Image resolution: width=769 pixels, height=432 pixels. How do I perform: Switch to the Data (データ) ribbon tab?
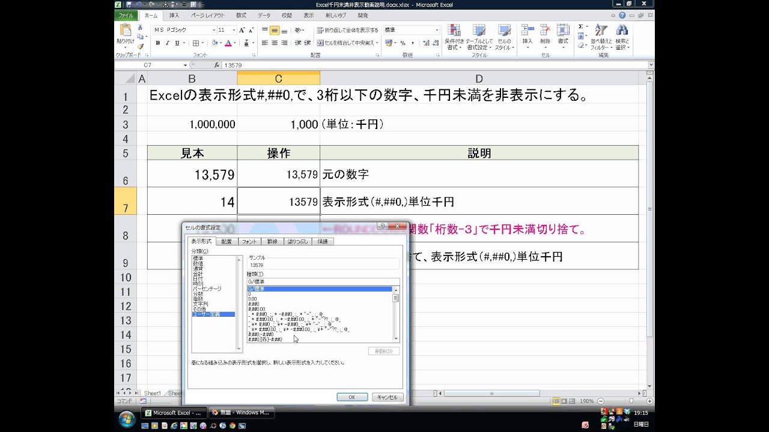click(x=264, y=15)
